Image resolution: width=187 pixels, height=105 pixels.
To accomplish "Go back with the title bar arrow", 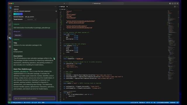I will 64,3.
